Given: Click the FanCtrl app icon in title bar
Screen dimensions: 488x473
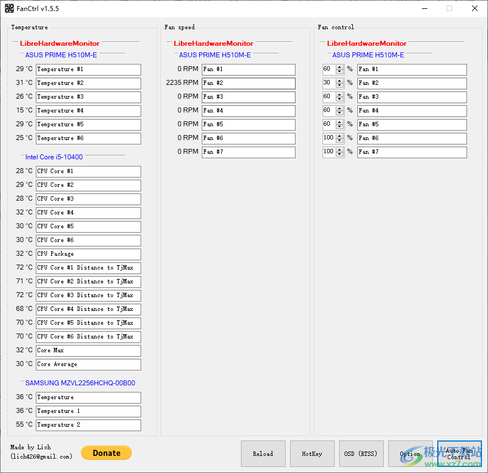Looking at the screenshot, I should point(9,8).
